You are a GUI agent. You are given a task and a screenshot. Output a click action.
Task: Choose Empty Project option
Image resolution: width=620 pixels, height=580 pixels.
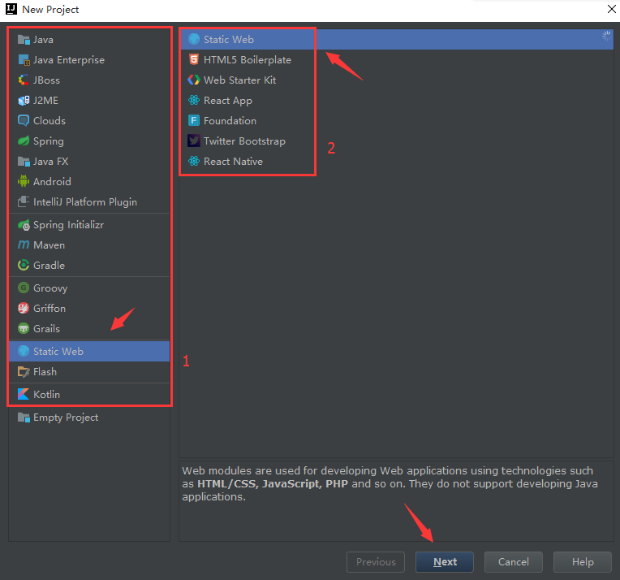coord(65,418)
